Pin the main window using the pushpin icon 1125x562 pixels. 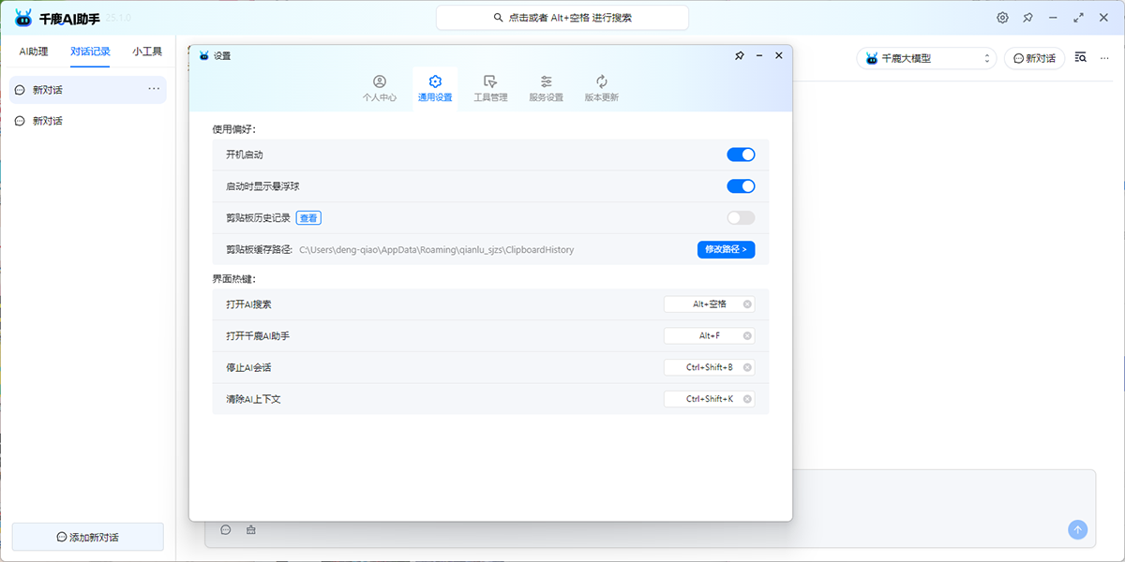click(x=1027, y=17)
